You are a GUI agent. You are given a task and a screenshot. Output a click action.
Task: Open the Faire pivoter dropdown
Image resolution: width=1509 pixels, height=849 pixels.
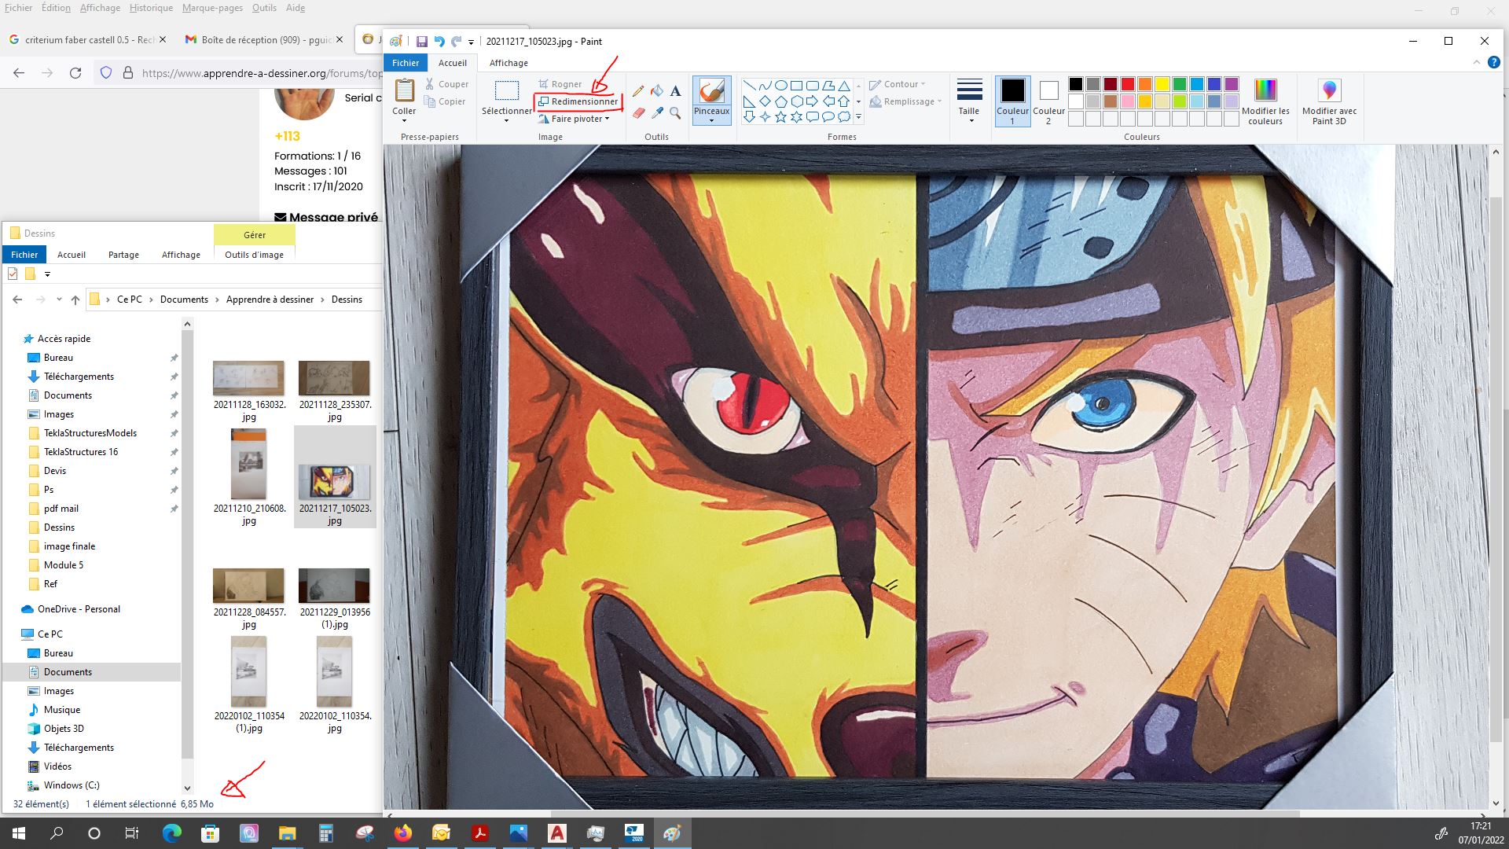click(575, 119)
